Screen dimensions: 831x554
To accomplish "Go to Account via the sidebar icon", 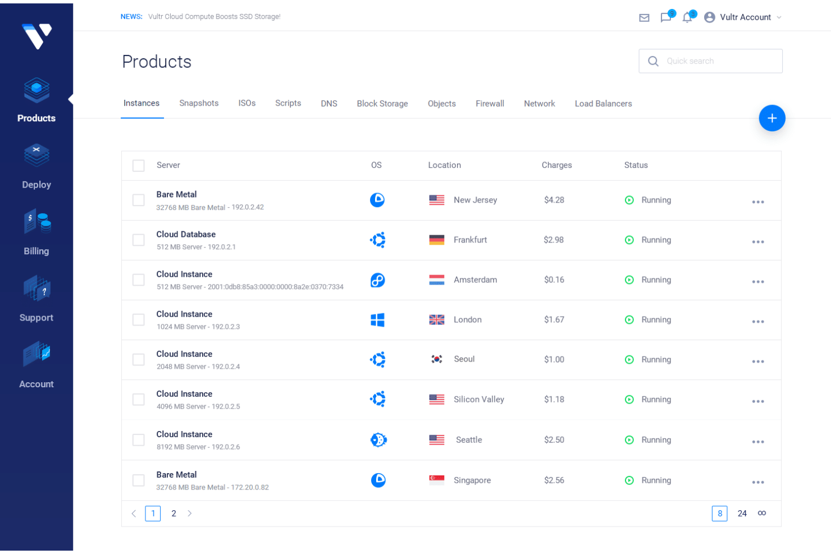I will [x=36, y=365].
